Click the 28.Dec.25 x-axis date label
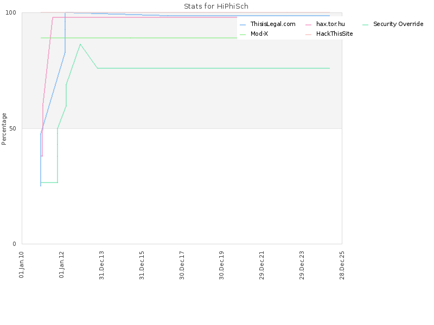 pos(342,265)
